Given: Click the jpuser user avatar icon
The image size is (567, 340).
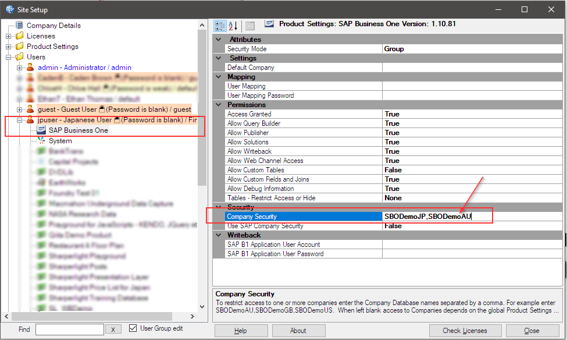Looking at the screenshot, I should [30, 120].
